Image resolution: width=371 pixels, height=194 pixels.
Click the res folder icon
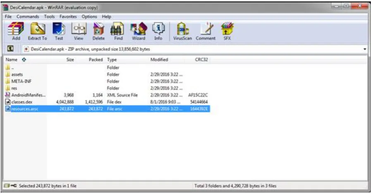point(7,88)
